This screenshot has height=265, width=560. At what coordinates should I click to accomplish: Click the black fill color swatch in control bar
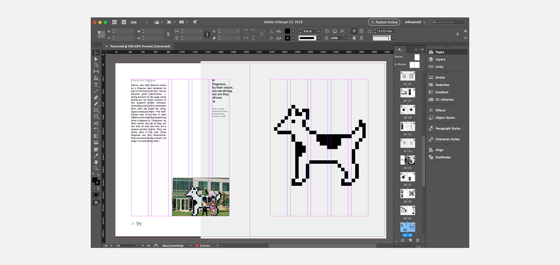(287, 31)
